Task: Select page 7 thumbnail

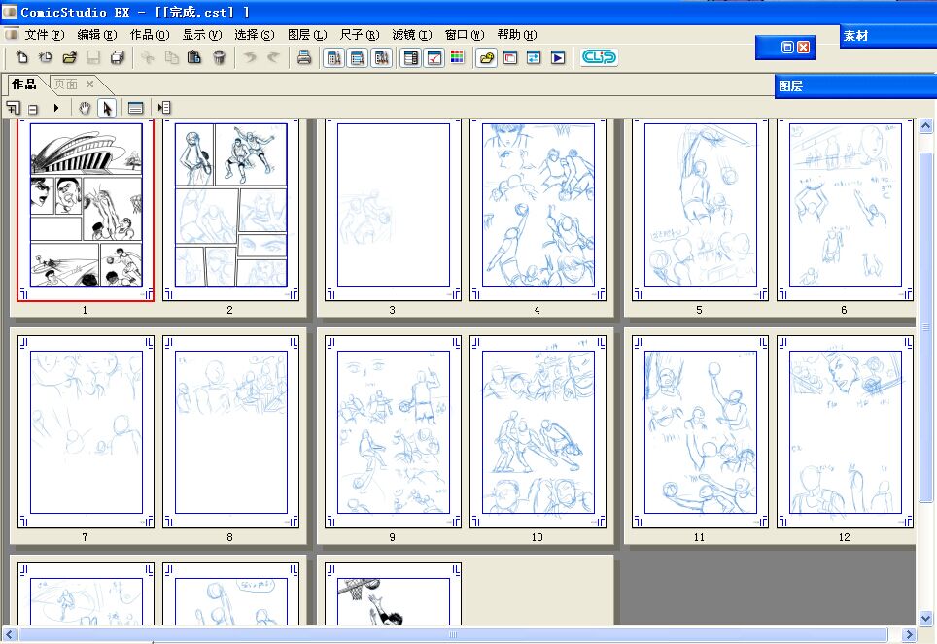Action: [86, 432]
